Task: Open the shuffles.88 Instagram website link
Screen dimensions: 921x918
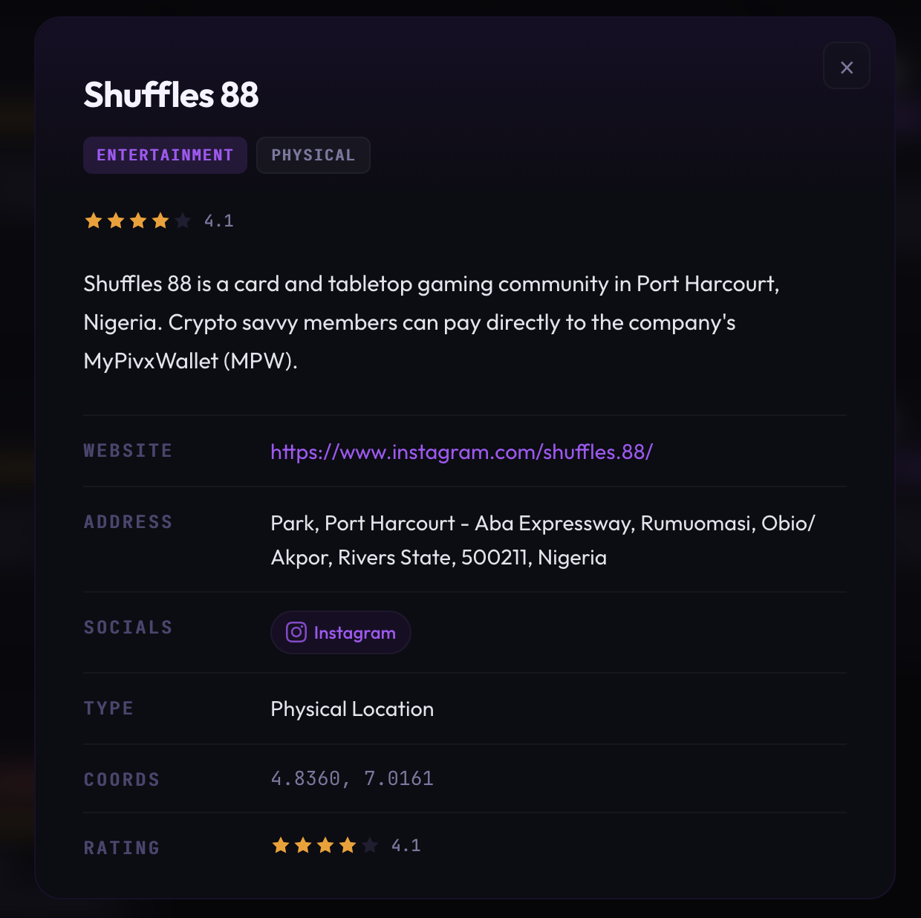Action: (x=461, y=452)
